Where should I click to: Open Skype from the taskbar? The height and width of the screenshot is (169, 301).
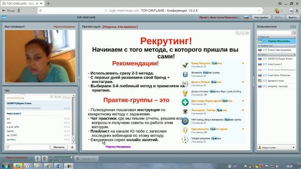tap(18, 166)
